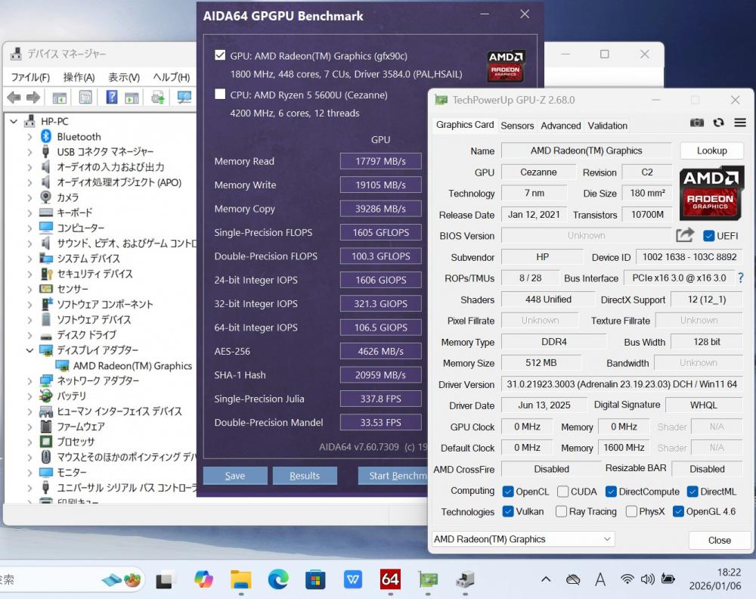Click the Device Manager help toolbar icon

(x=111, y=97)
